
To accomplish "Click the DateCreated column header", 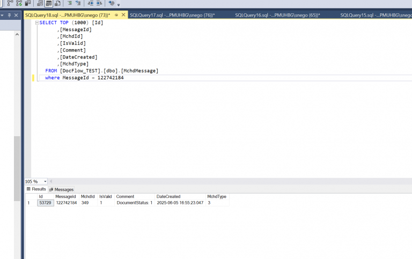I will (x=180, y=196).
